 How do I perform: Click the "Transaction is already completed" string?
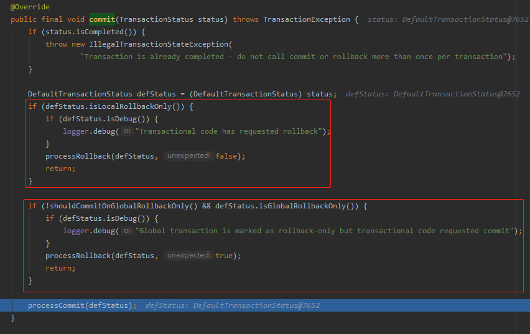[294, 57]
